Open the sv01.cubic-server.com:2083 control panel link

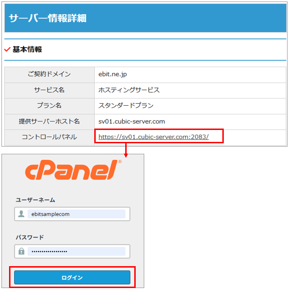tap(153, 137)
